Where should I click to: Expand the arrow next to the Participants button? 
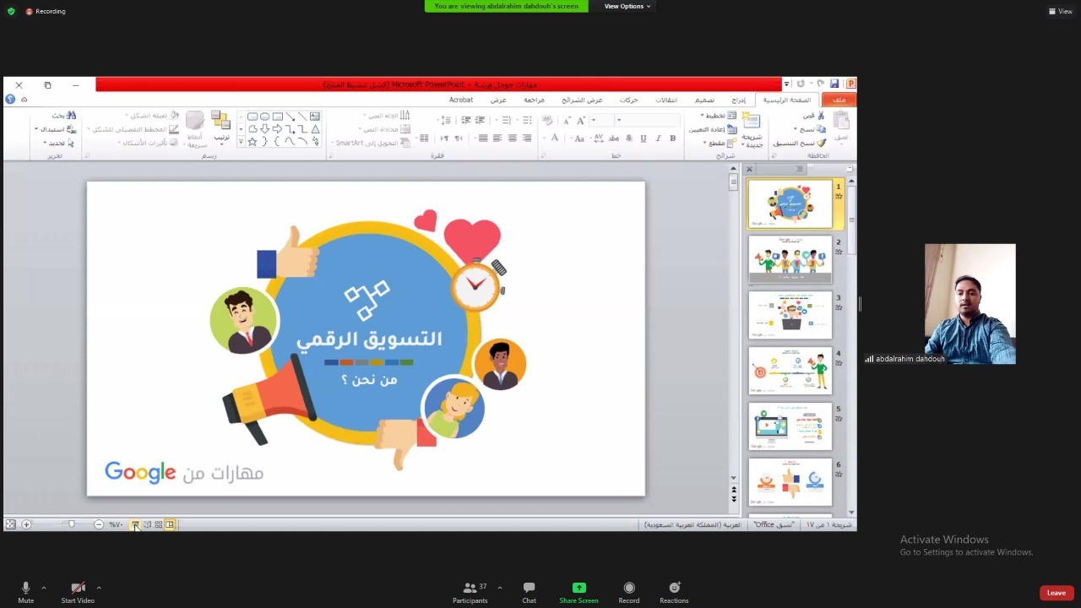coord(499,588)
